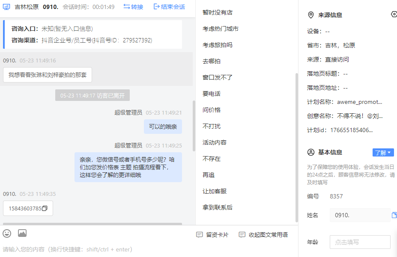Click the 编号 8357 value
Image resolution: width=397 pixels, height=257 pixels.
336,197
